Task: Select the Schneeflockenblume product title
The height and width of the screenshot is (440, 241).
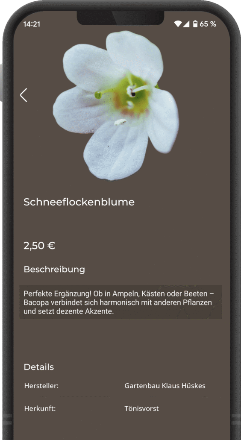Action: point(79,202)
